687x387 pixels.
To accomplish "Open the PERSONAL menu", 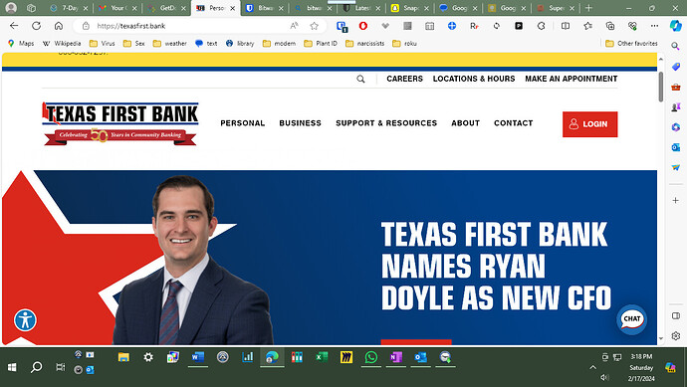I will point(242,123).
